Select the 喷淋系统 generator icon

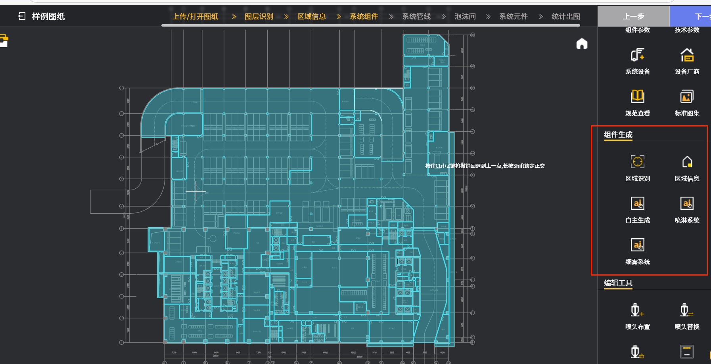pyautogui.click(x=687, y=204)
